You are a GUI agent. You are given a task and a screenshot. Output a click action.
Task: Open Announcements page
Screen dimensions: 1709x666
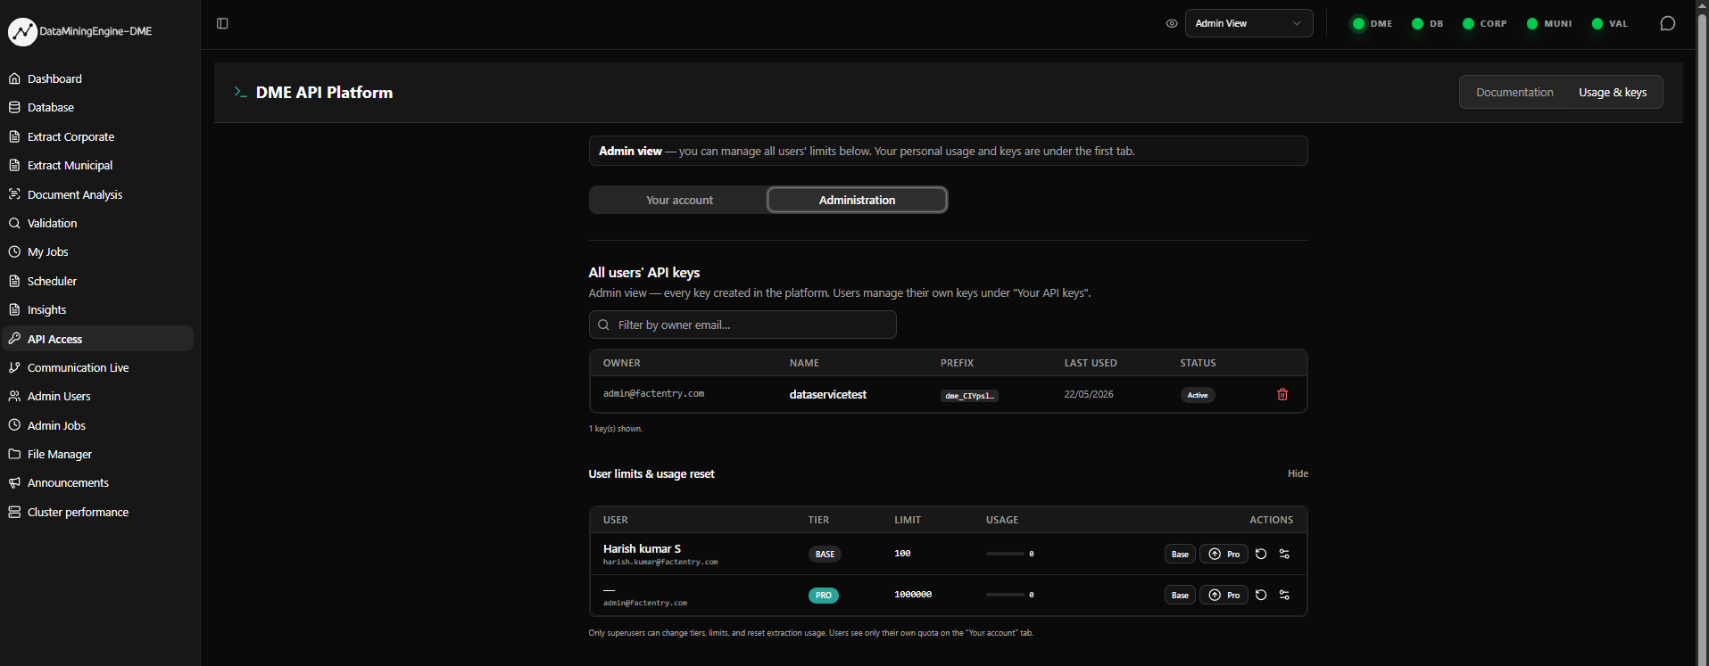(98, 482)
